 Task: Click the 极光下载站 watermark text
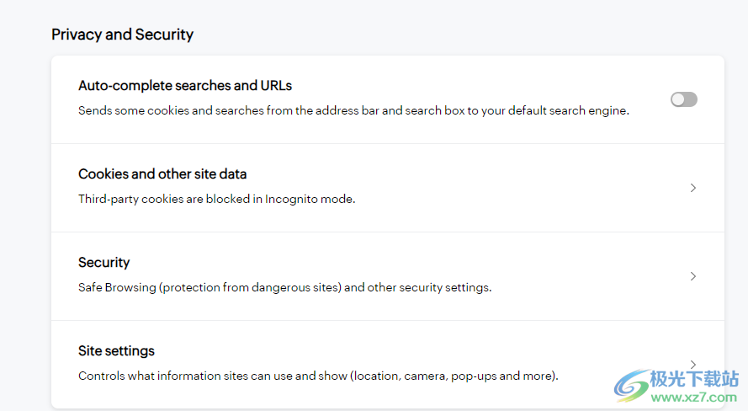coord(695,379)
